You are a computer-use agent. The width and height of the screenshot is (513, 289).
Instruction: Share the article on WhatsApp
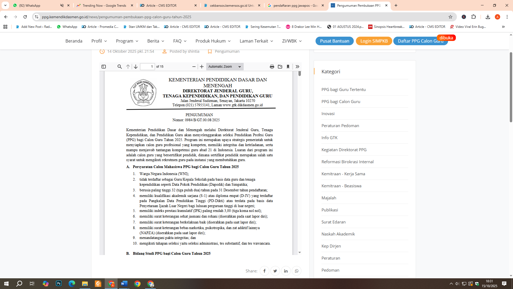(297, 271)
